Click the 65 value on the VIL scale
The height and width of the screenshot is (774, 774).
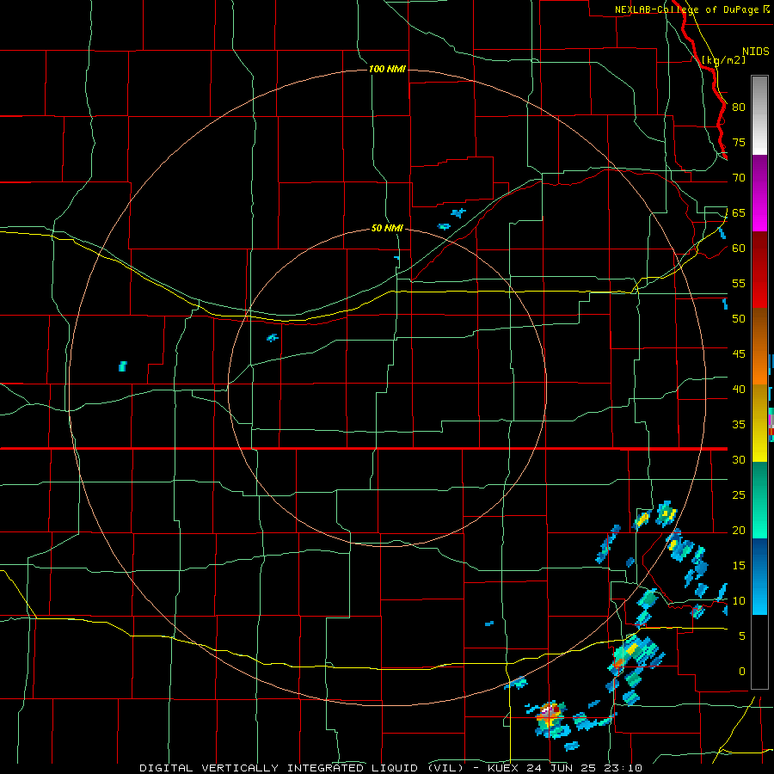click(x=739, y=212)
